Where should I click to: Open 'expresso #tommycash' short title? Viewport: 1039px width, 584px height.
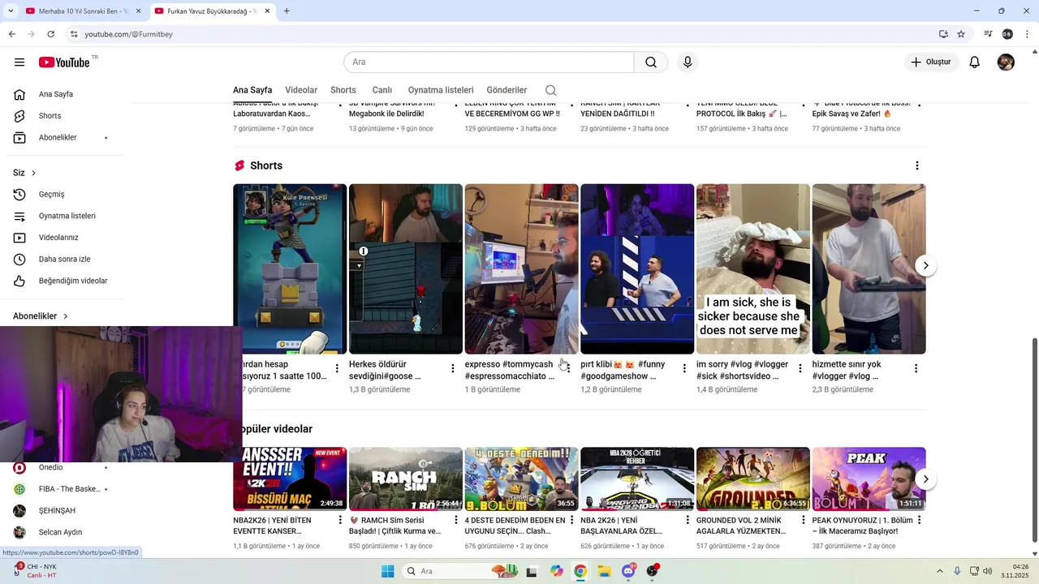click(510, 370)
